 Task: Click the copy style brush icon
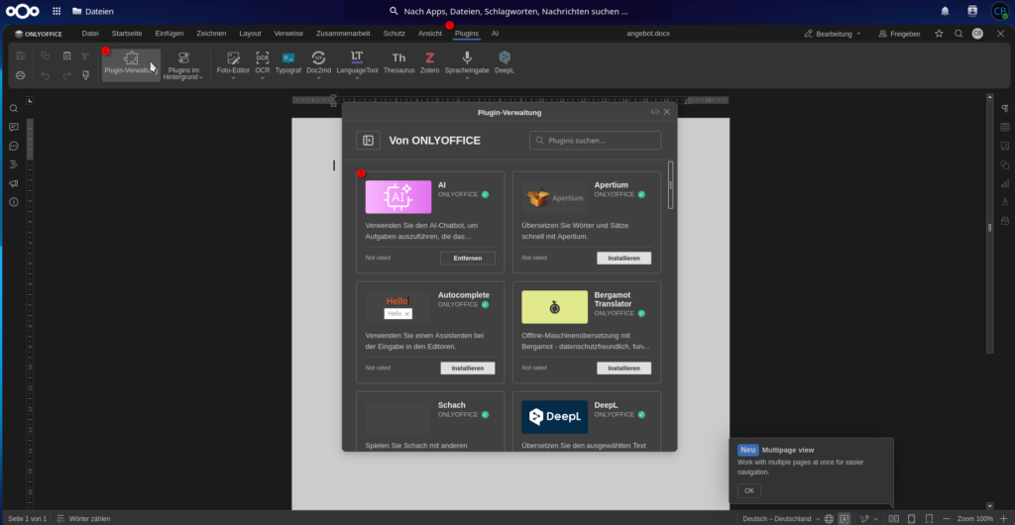85,75
